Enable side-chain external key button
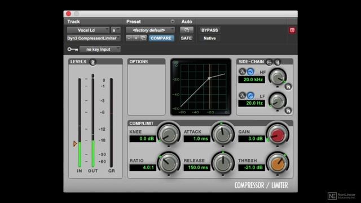The width and height of the screenshot is (361, 203). pos(269,62)
